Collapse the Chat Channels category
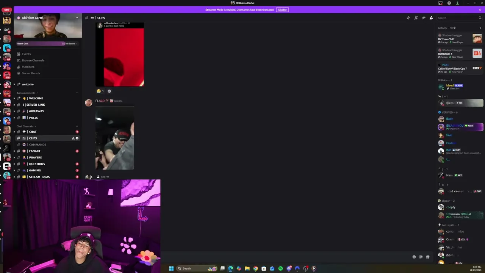The image size is (485, 273). click(26, 126)
